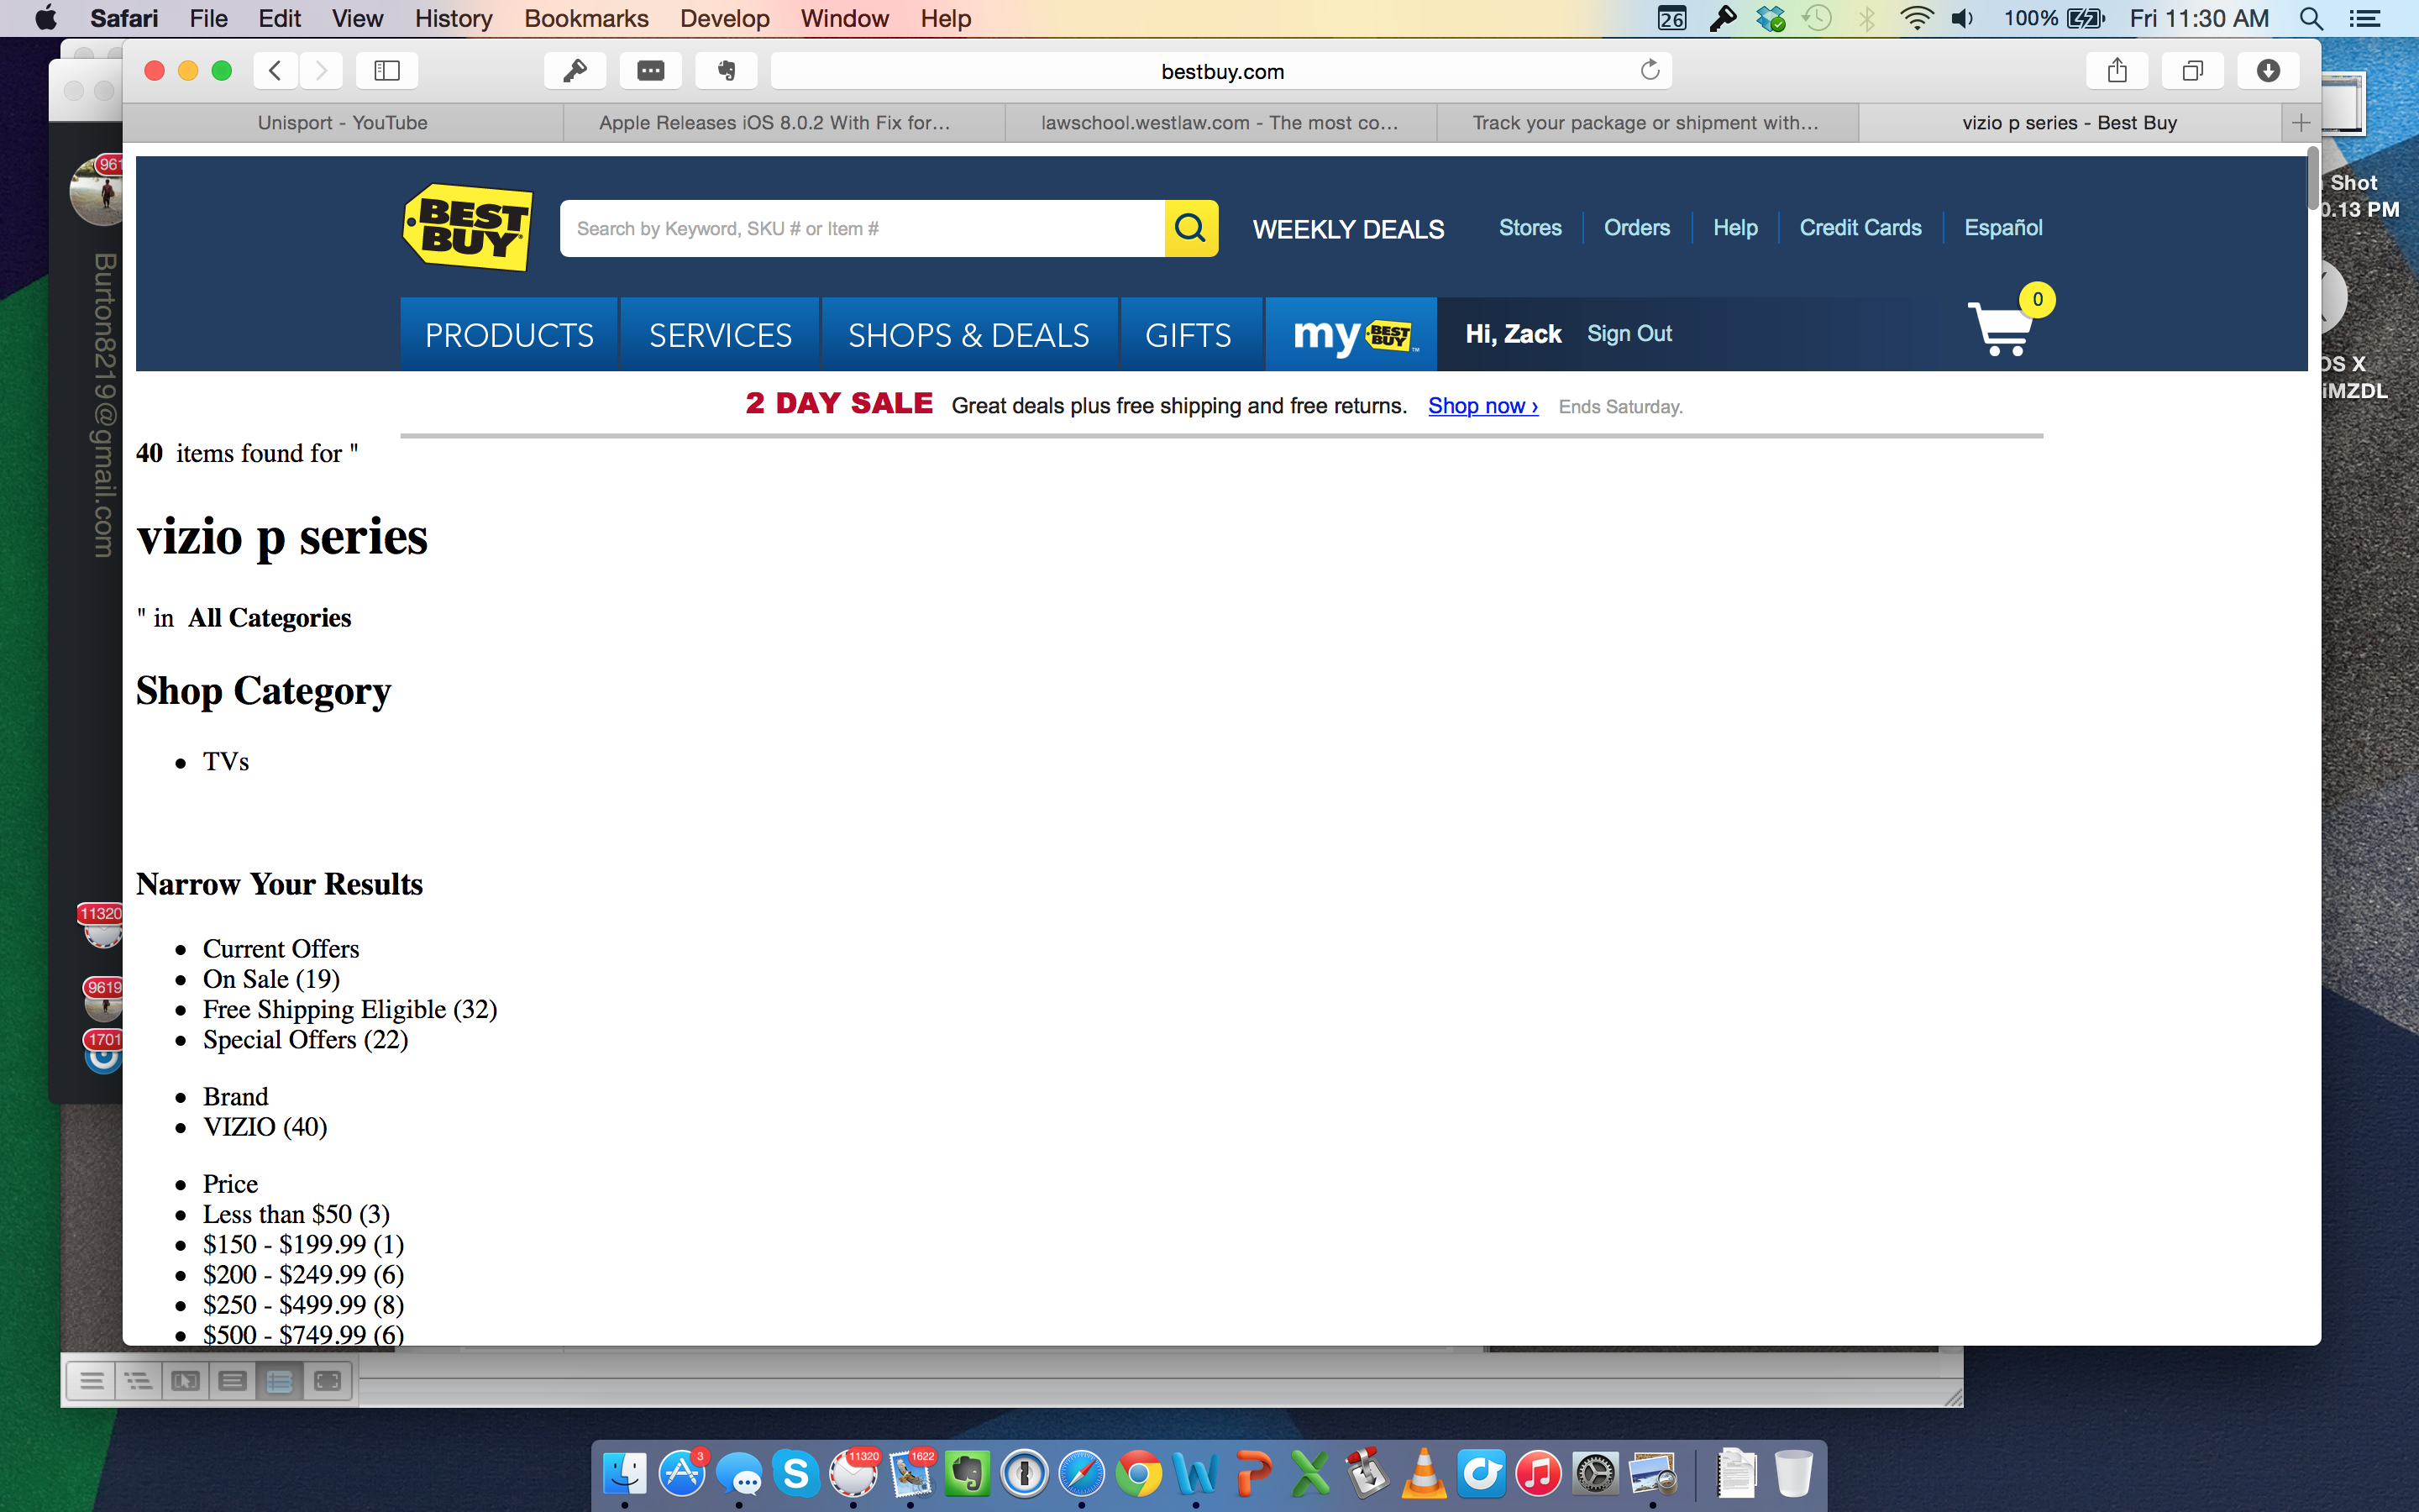Go back with Safari's back arrow
This screenshot has height=1512, width=2419.
click(x=275, y=70)
